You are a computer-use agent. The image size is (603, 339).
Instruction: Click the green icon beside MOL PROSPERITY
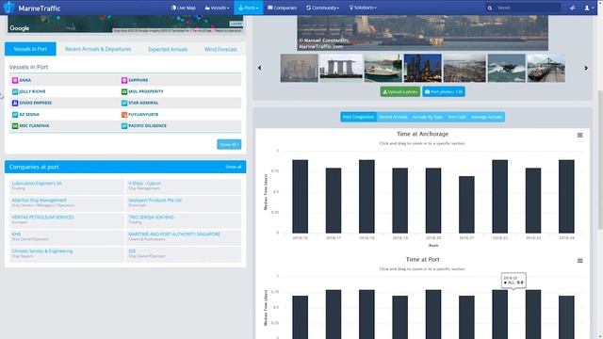(x=124, y=91)
